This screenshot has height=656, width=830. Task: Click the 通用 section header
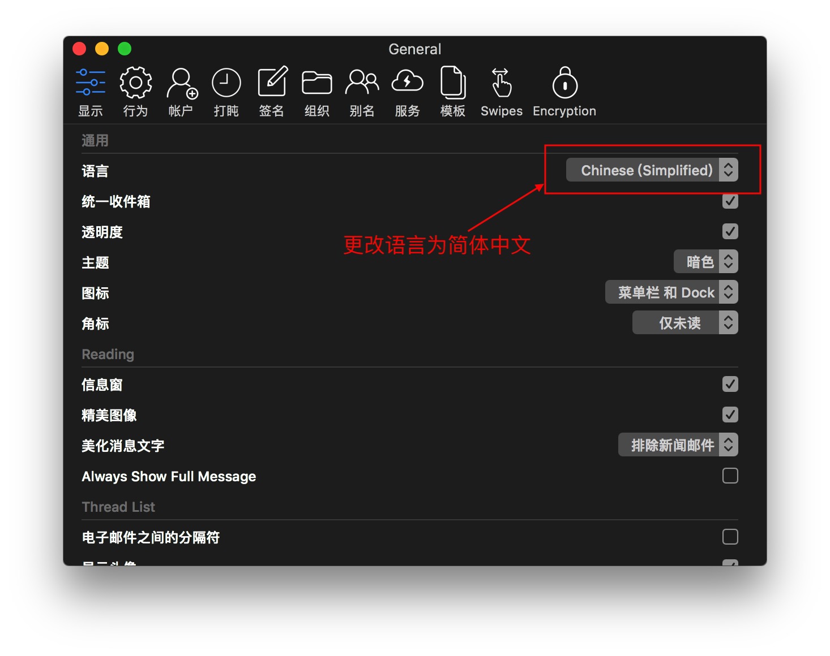95,140
